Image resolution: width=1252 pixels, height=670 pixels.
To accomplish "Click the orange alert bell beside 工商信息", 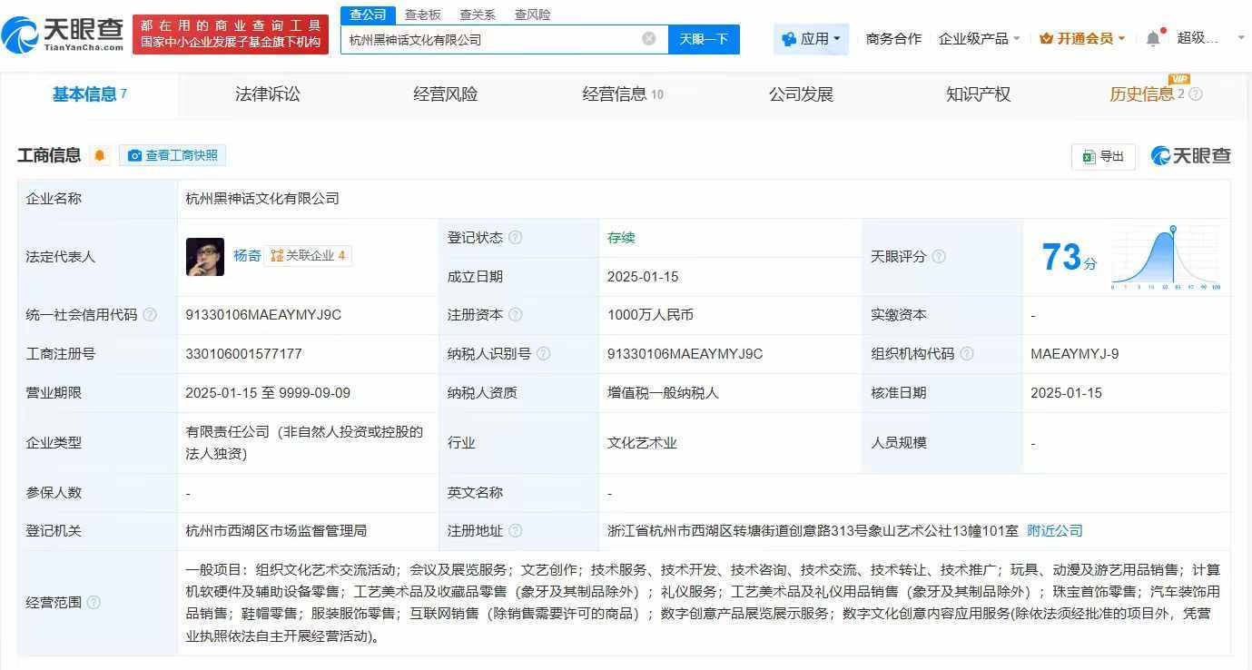I will (100, 155).
